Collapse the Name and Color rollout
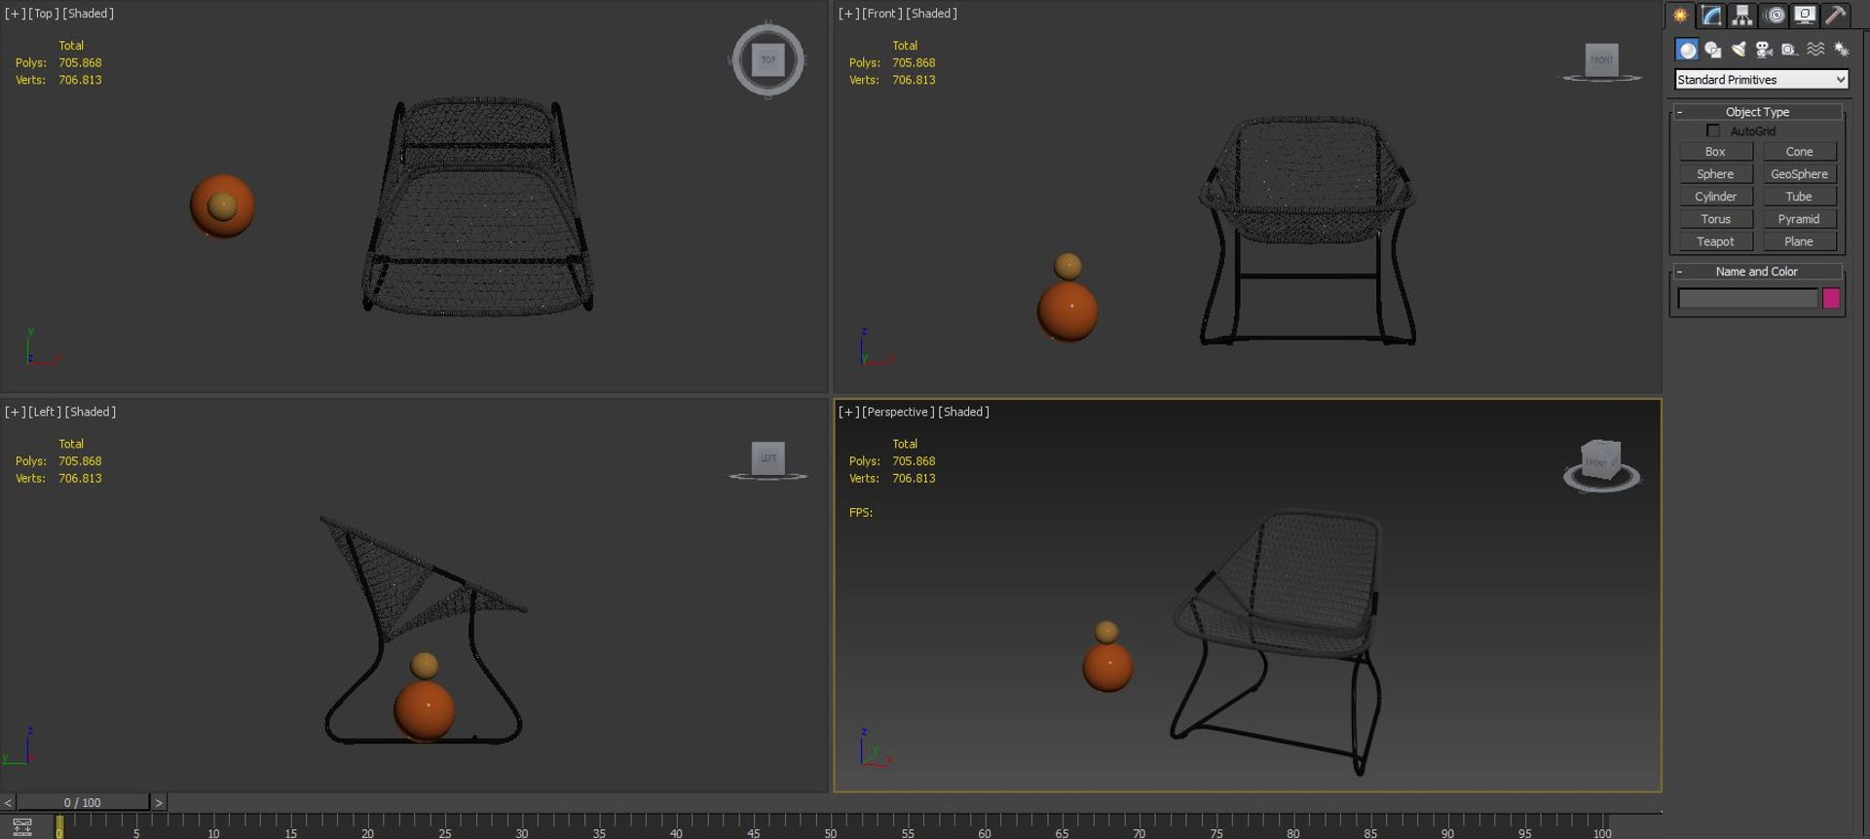1870x839 pixels. [x=1758, y=272]
